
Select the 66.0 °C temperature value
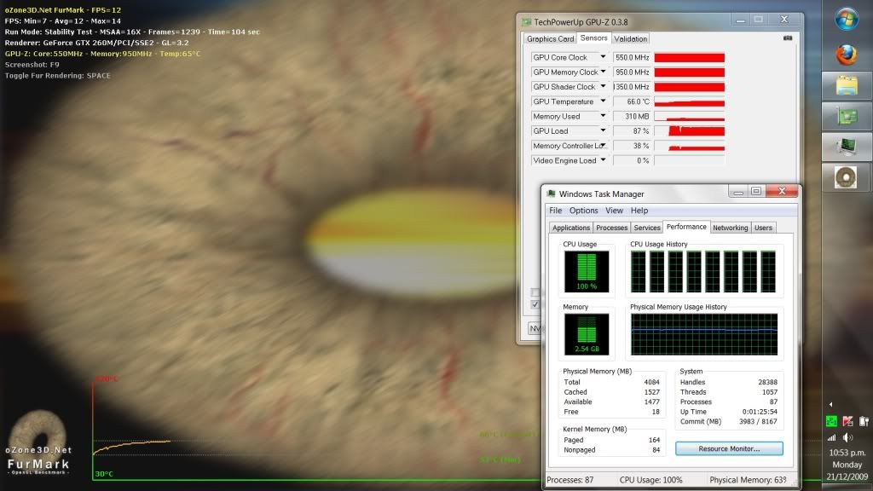tap(633, 101)
